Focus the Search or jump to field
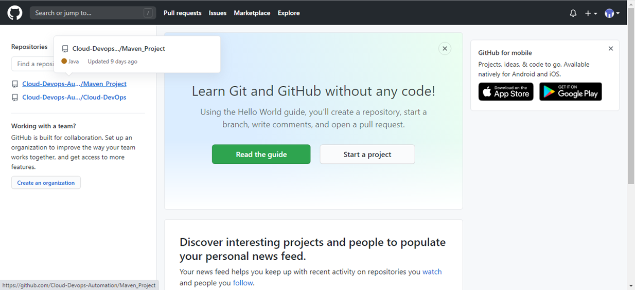 (93, 13)
